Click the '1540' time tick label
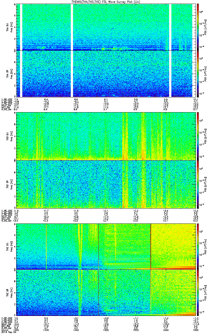Screen dimensions: 209x334 (165, 330)
